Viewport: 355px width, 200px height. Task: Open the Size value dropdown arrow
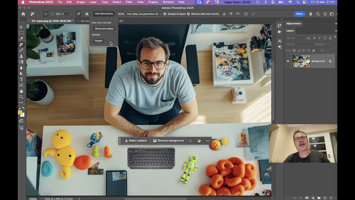pos(71,14)
